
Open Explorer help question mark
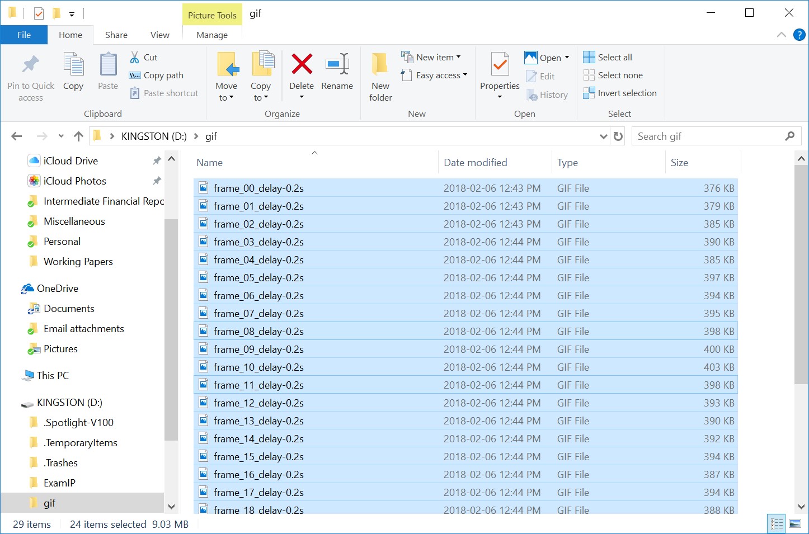(799, 35)
